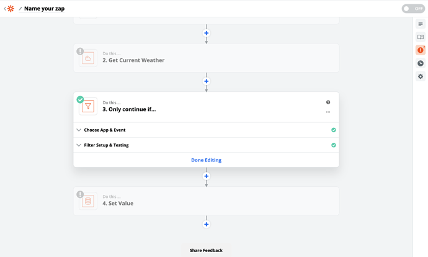This screenshot has height=257, width=428.
Task: Click the check icon on Filter Setup & Testing
Action: [334, 145]
